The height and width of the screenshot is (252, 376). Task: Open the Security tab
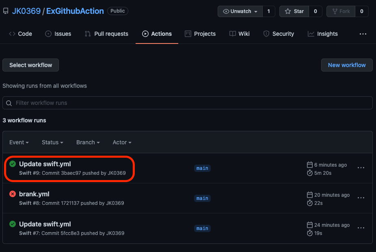279,34
